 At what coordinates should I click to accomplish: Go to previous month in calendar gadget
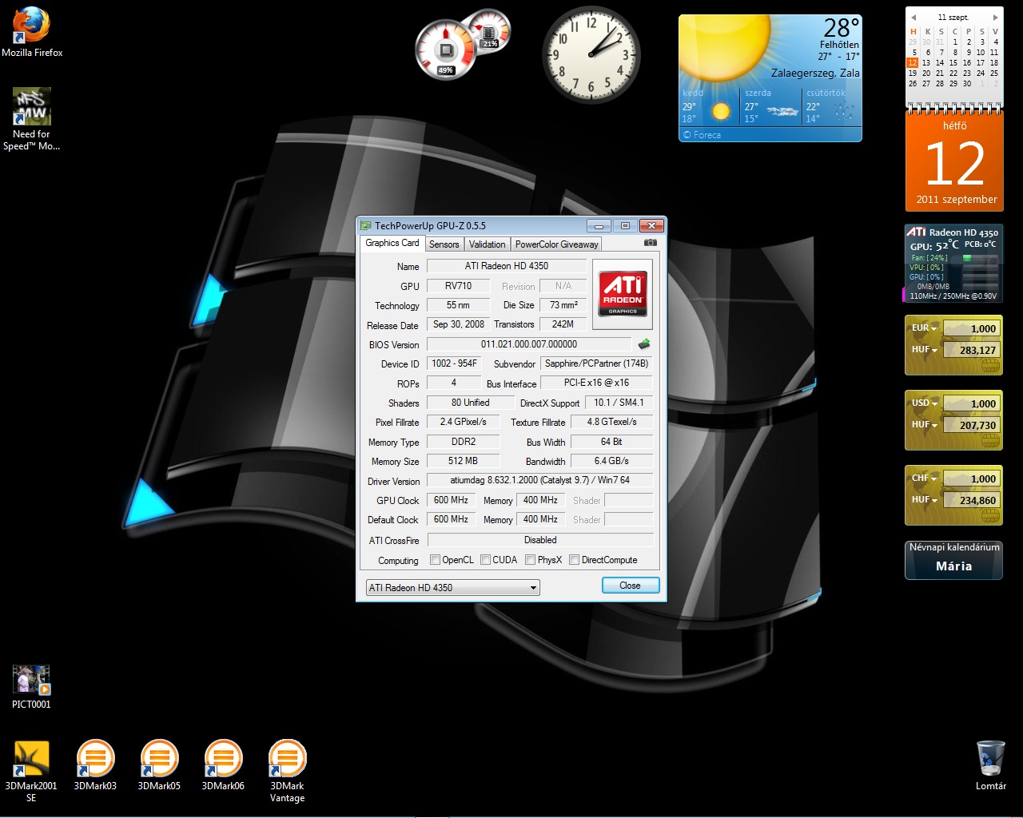coord(912,17)
